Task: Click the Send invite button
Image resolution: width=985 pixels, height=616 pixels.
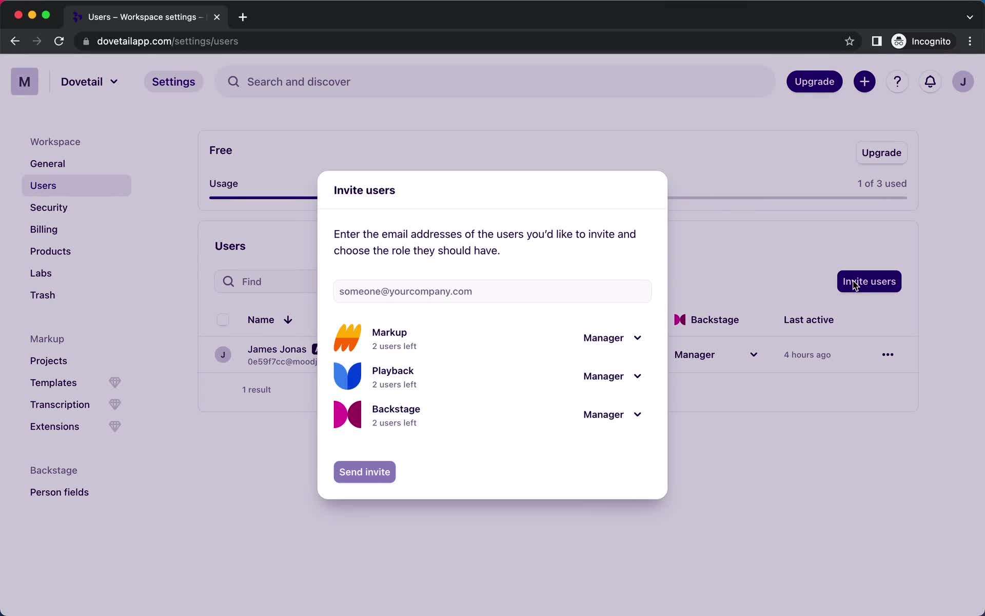Action: (x=364, y=471)
